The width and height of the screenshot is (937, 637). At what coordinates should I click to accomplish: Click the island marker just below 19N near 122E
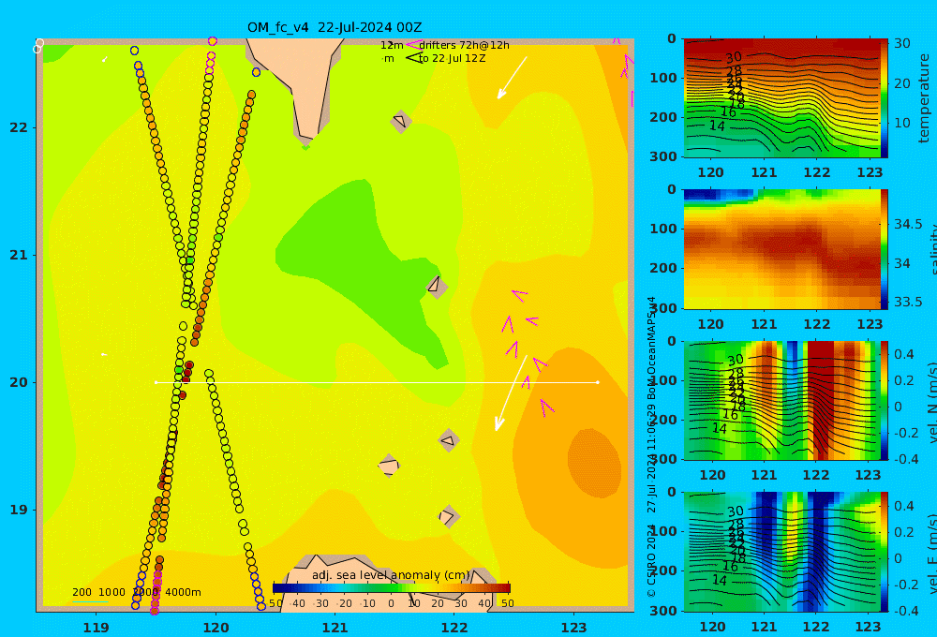tap(448, 516)
